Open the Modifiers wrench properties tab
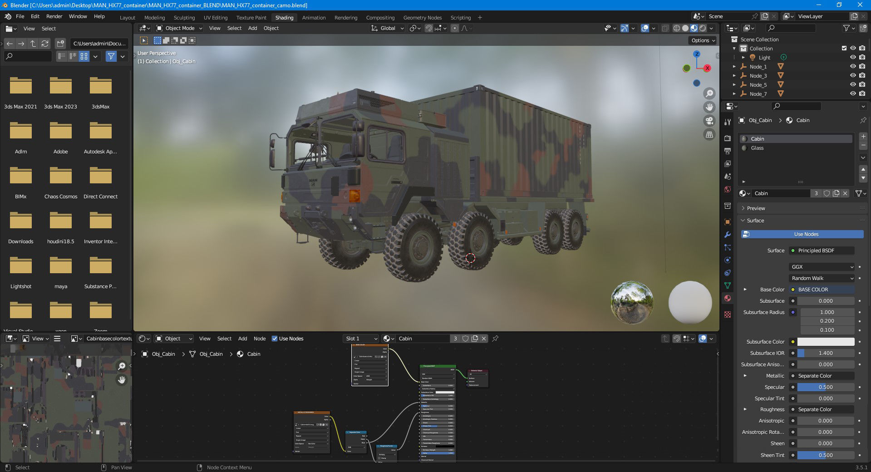 point(728,235)
